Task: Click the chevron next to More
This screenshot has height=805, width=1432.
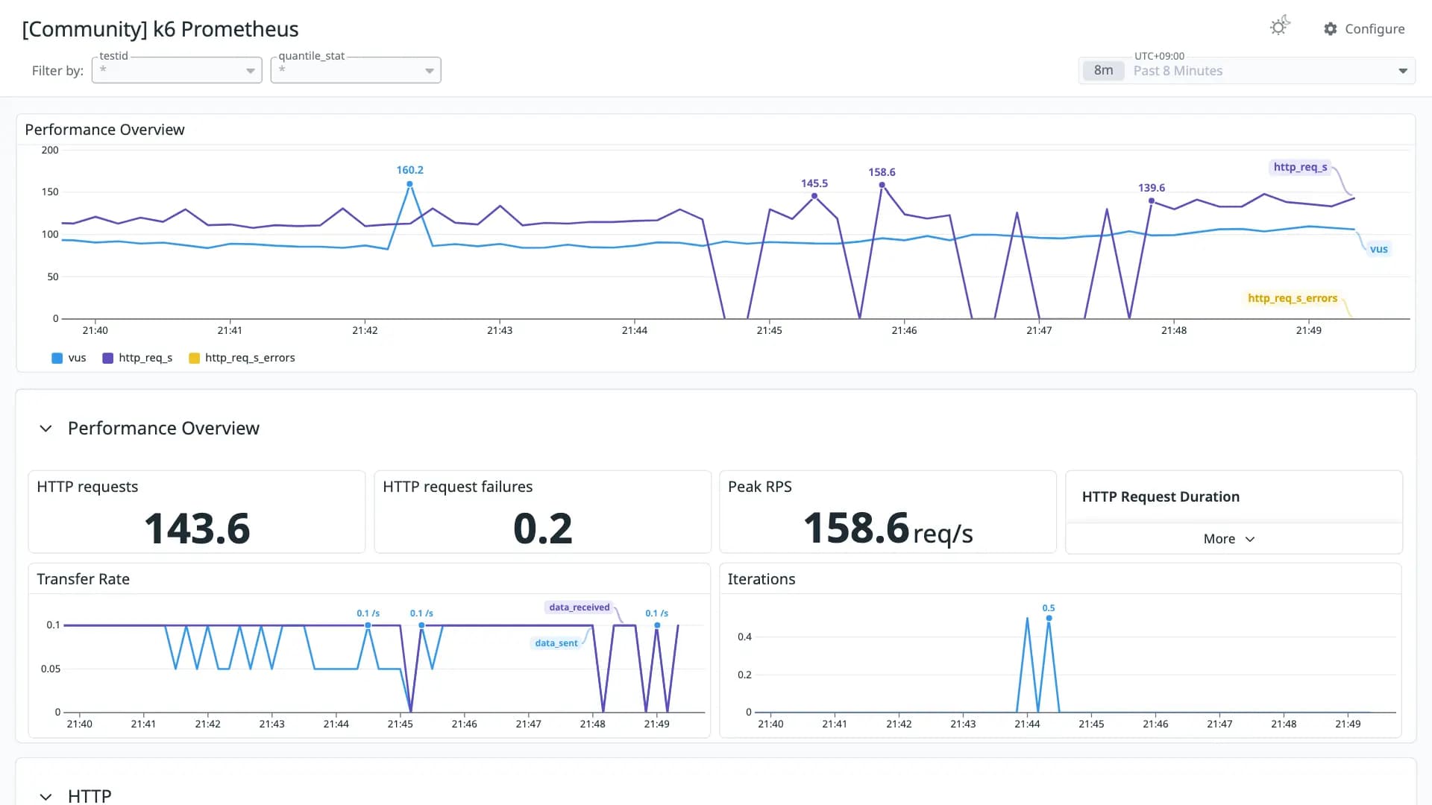Action: click(x=1250, y=539)
